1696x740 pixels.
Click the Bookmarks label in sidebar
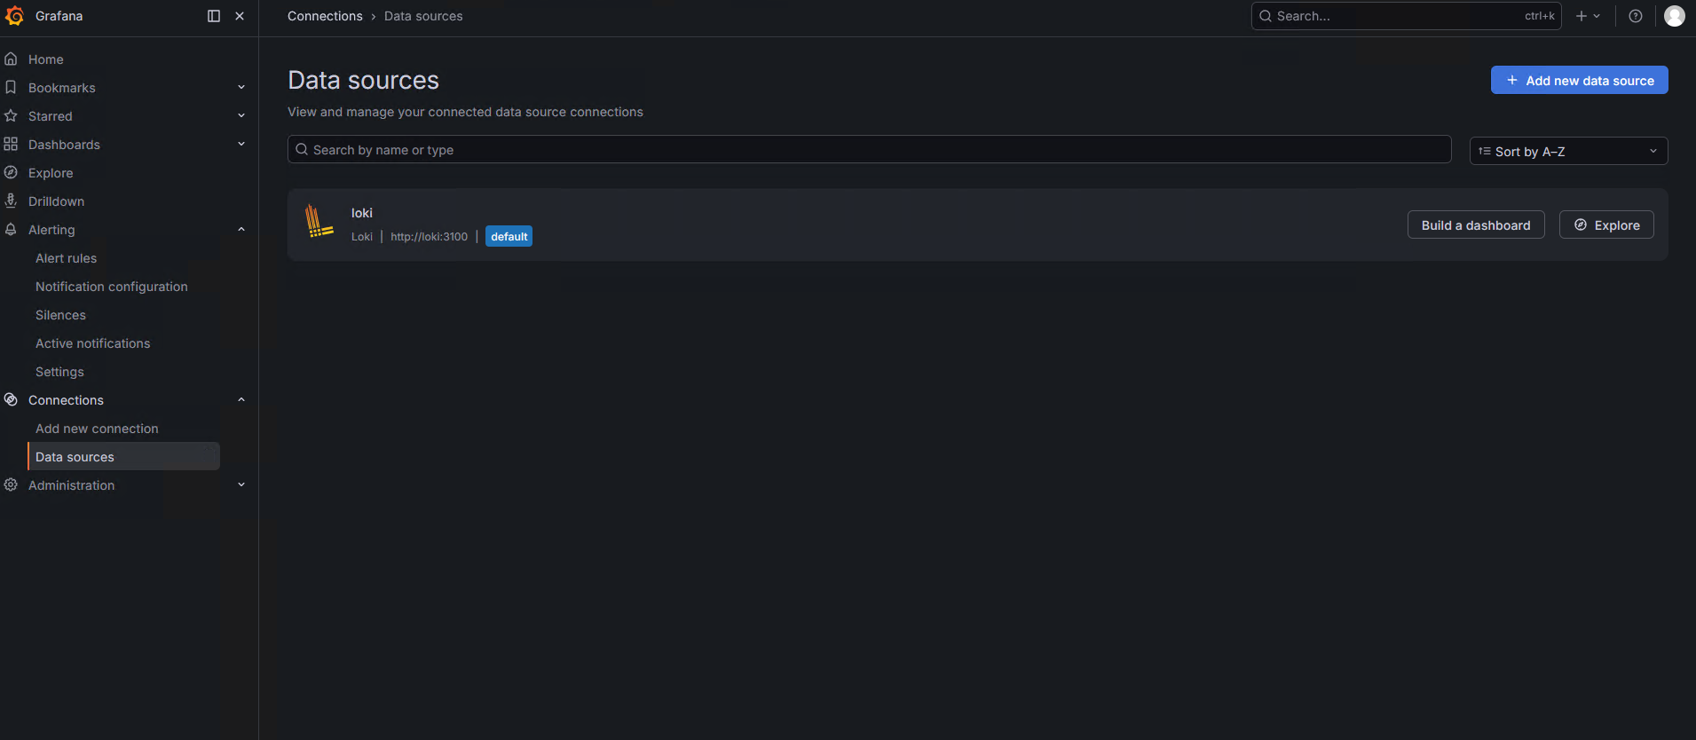pyautogui.click(x=61, y=88)
